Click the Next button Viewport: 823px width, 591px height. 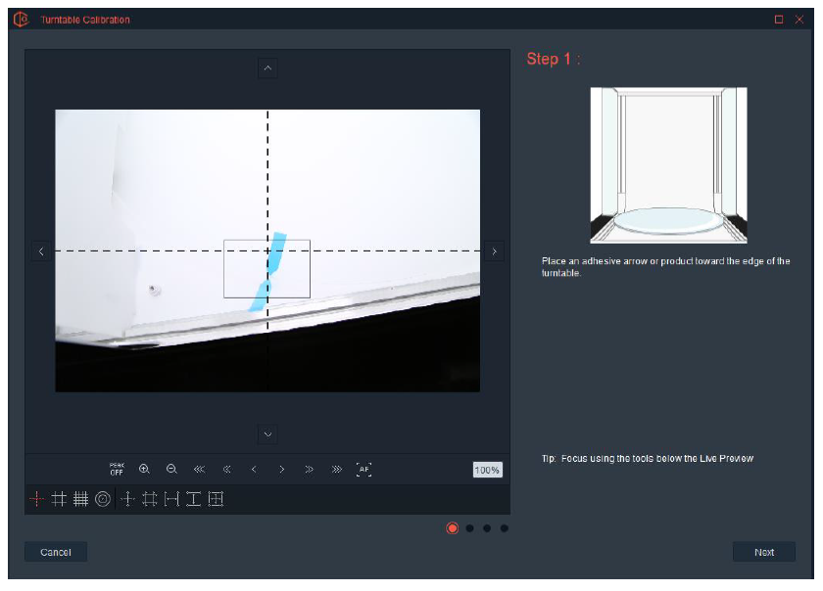click(763, 552)
